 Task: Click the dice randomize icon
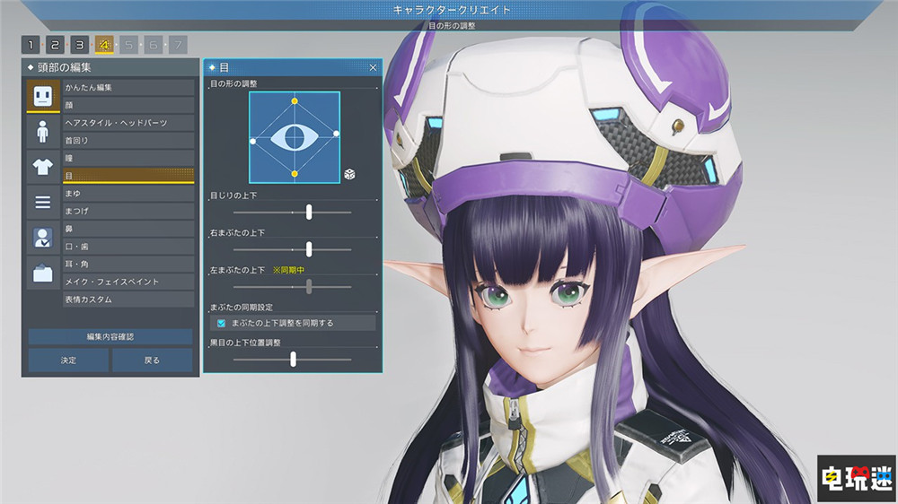coord(349,174)
